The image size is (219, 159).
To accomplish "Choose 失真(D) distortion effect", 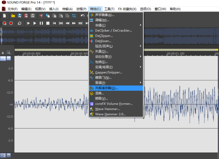I will coord(116,51).
